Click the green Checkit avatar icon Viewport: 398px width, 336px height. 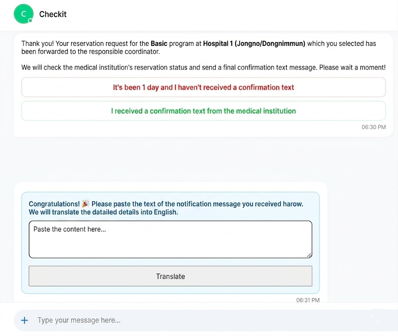click(23, 14)
